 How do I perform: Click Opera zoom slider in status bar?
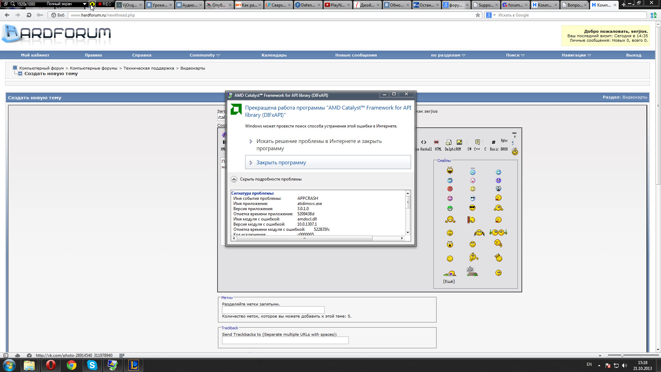(x=622, y=355)
